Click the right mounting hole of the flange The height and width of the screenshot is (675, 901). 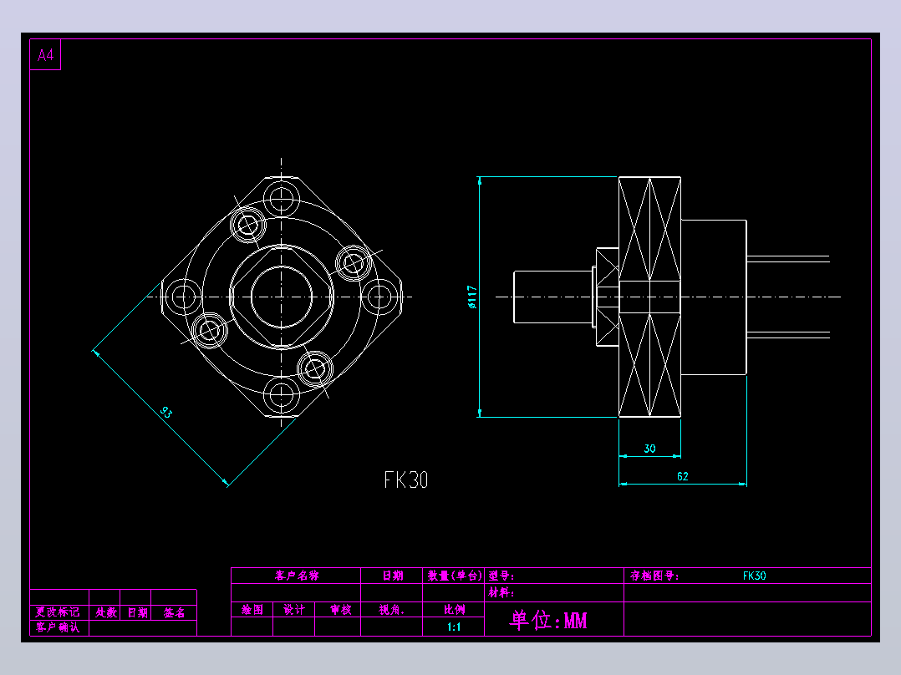pyautogui.click(x=379, y=297)
